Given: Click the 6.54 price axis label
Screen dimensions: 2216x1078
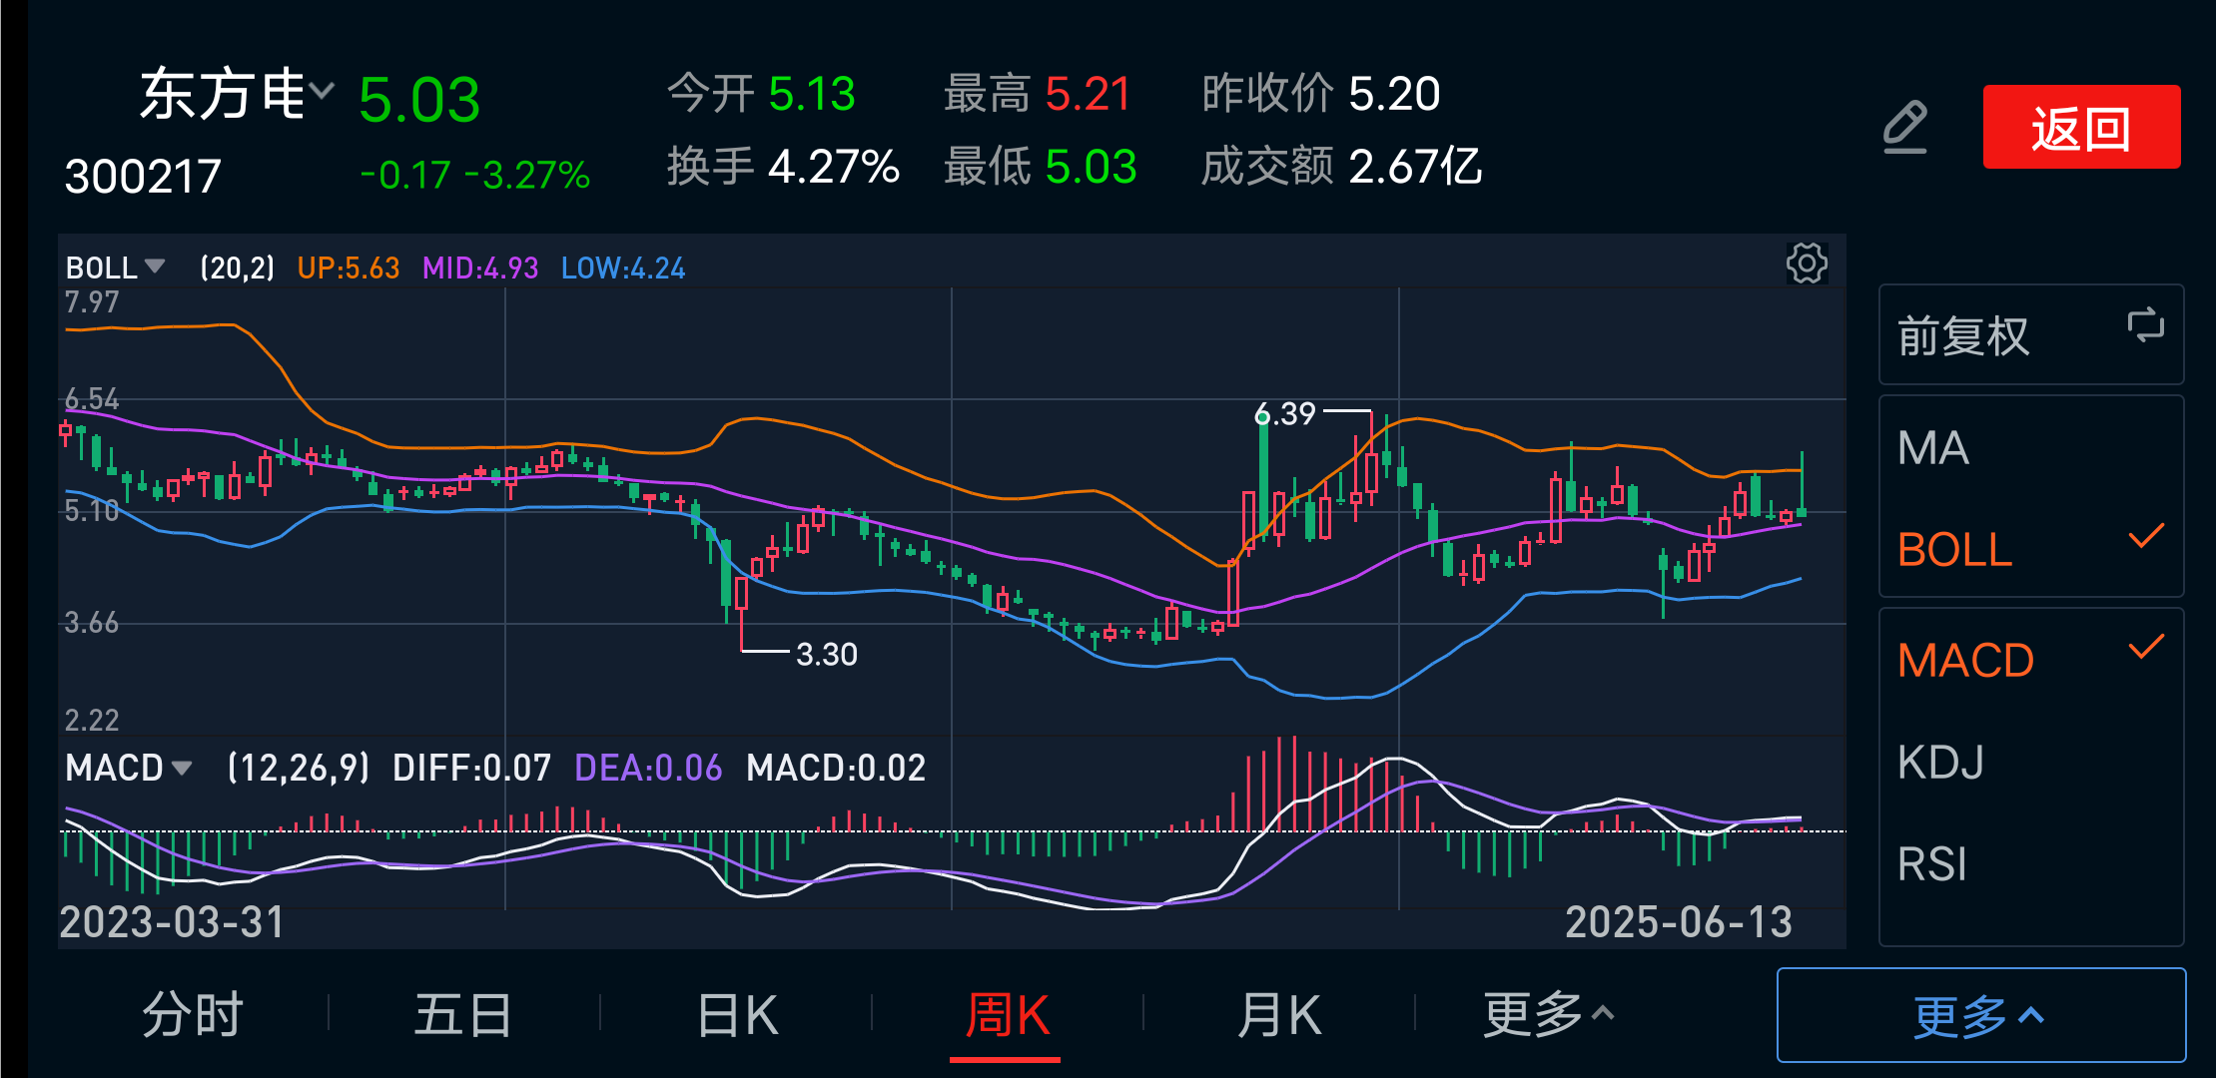Looking at the screenshot, I should pyautogui.click(x=92, y=399).
